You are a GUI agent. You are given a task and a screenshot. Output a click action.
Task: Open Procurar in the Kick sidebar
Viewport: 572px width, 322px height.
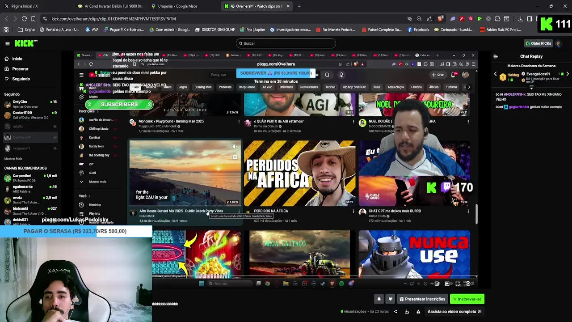tap(20, 69)
